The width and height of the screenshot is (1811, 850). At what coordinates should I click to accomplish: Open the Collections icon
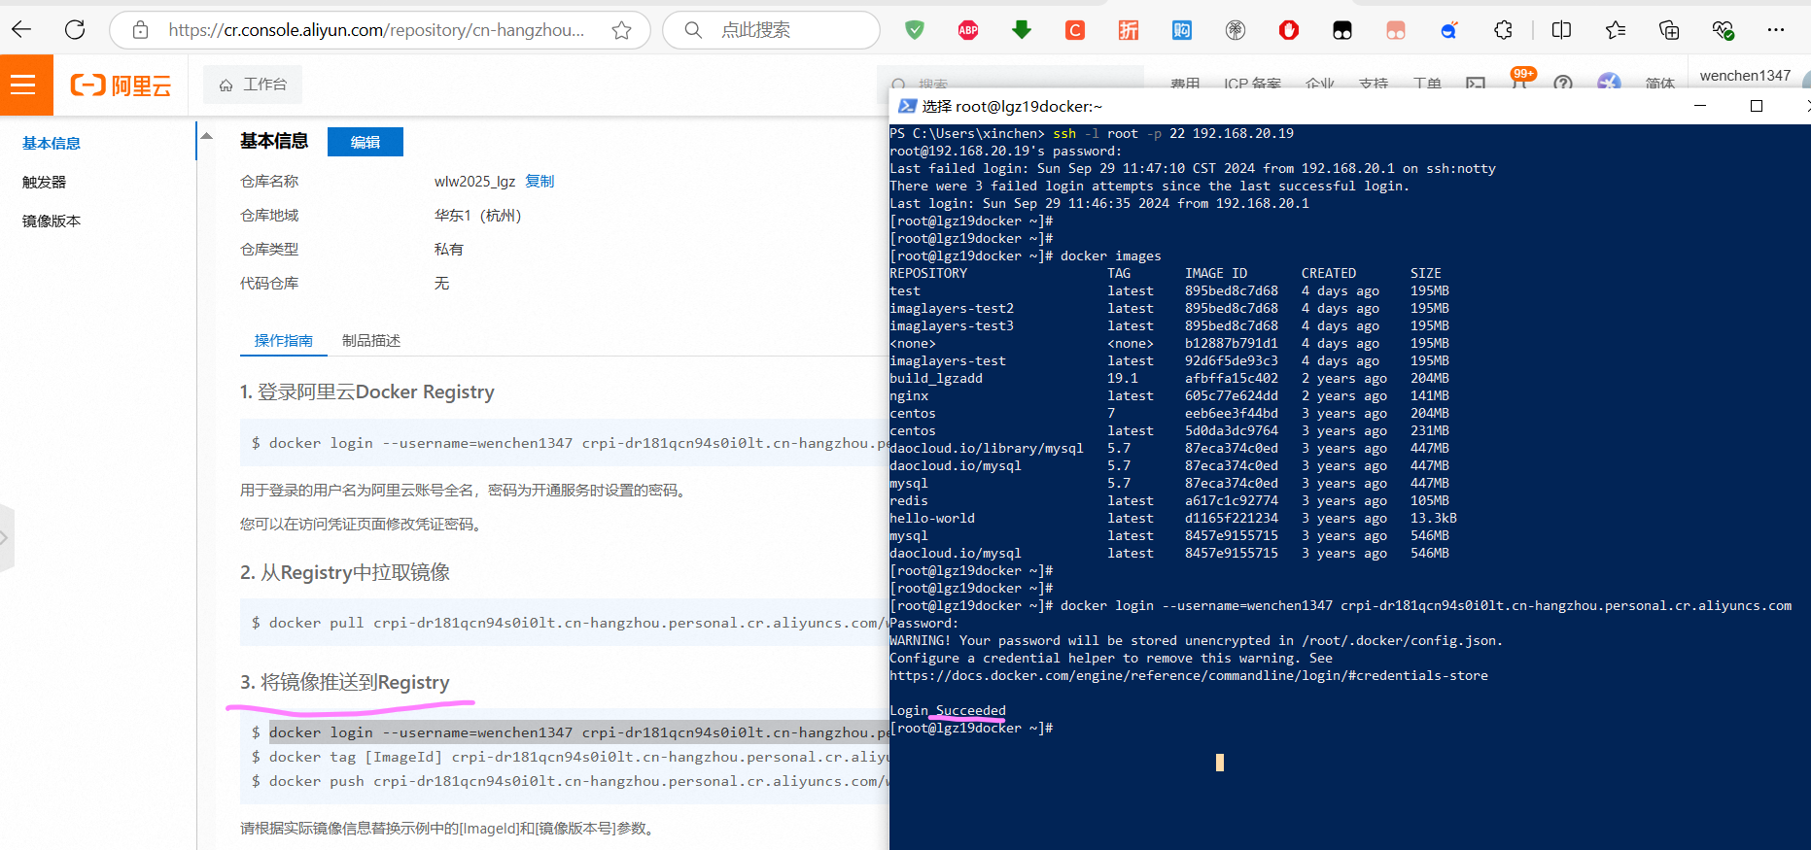click(x=1669, y=30)
